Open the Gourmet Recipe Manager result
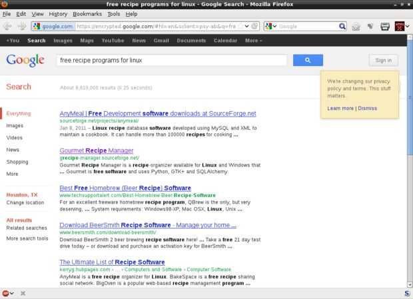The width and height of the screenshot is (413, 299). (x=97, y=150)
